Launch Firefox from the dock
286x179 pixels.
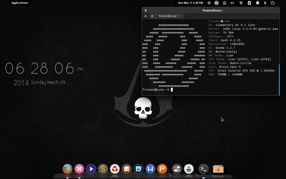click(67, 169)
